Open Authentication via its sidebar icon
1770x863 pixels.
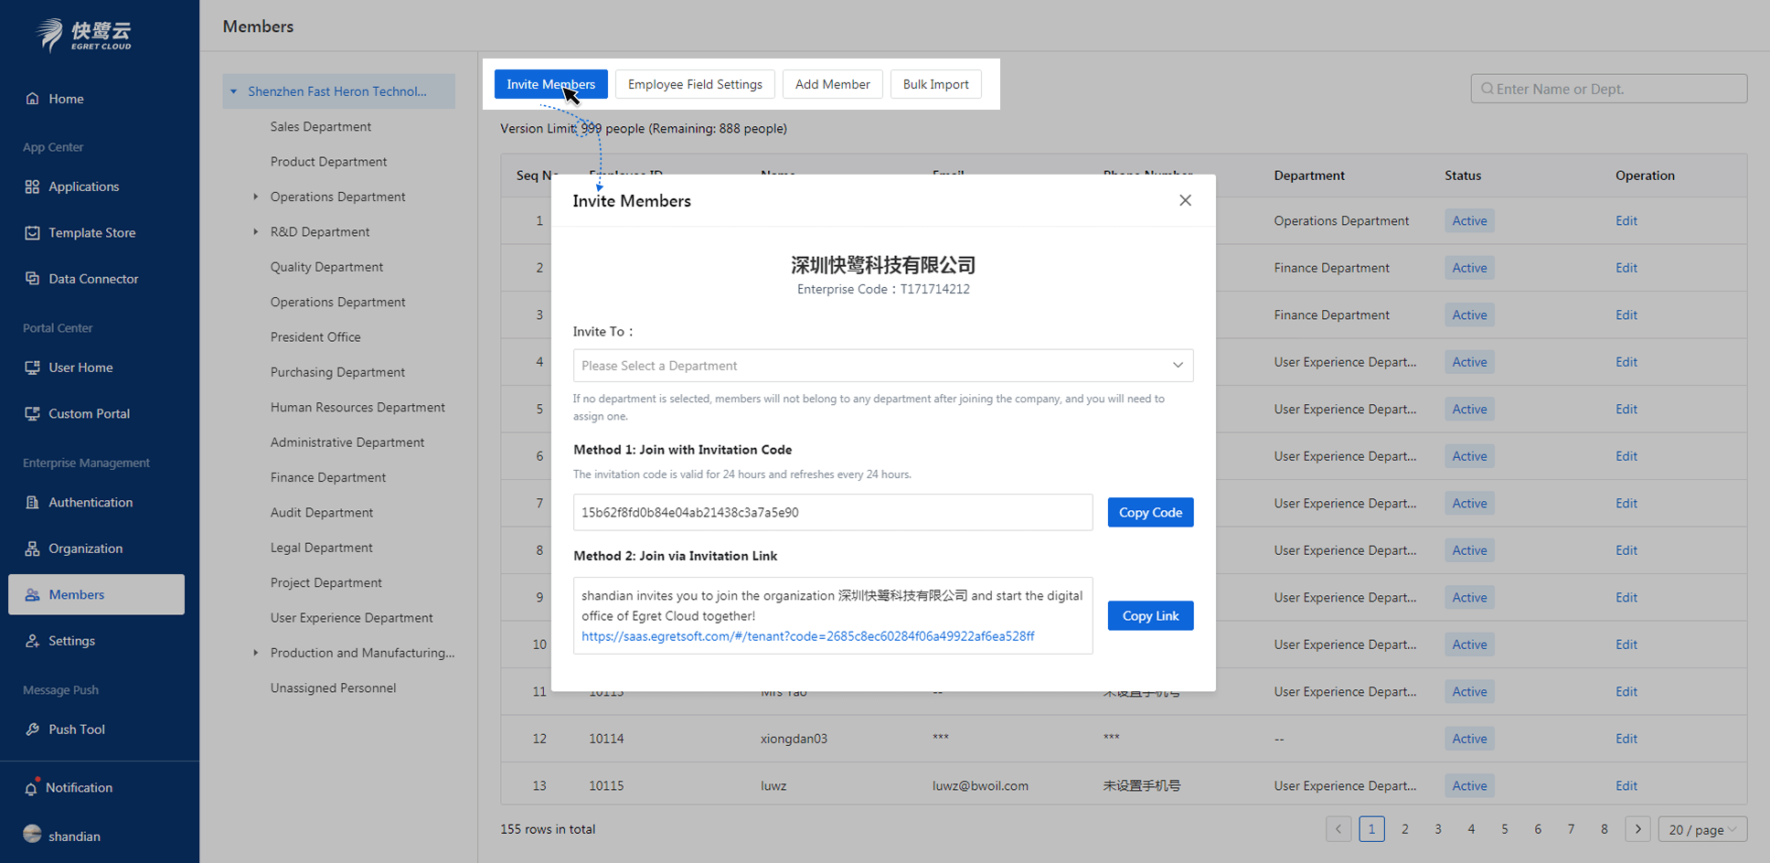point(32,502)
